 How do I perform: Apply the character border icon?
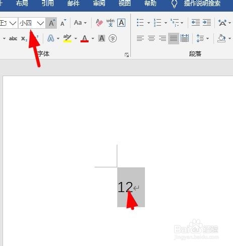(121, 23)
